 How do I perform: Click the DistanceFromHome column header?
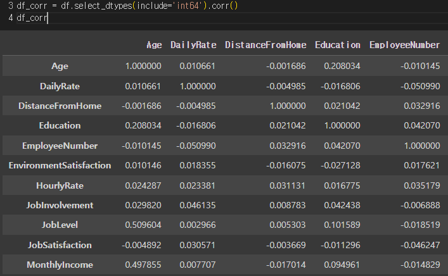[x=266, y=45]
